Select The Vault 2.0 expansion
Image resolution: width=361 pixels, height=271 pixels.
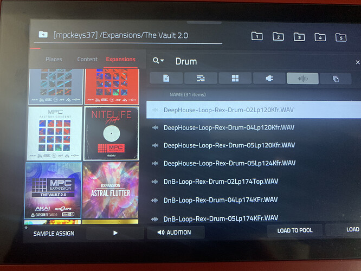pos(53,190)
